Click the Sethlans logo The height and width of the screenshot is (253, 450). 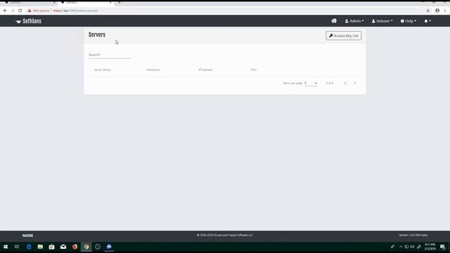click(28, 21)
